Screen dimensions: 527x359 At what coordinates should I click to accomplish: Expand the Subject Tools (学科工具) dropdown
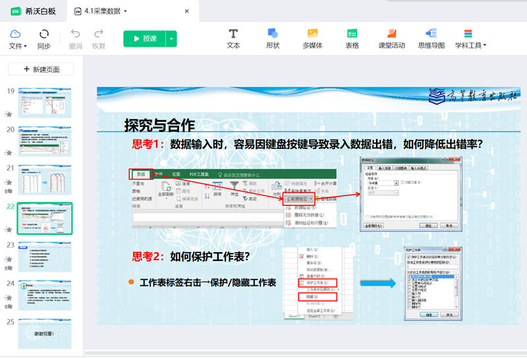(470, 39)
